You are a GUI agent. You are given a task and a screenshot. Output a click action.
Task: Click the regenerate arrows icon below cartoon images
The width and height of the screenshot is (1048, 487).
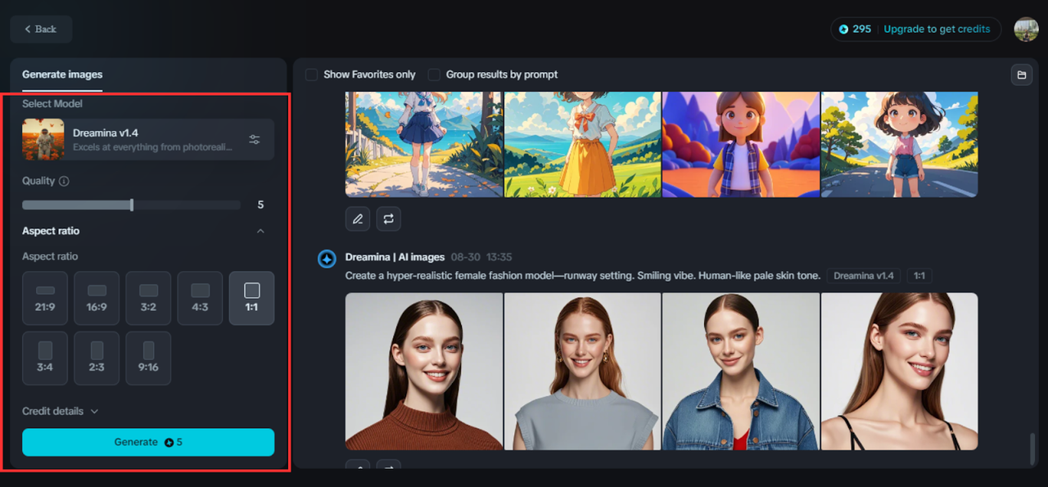point(388,219)
